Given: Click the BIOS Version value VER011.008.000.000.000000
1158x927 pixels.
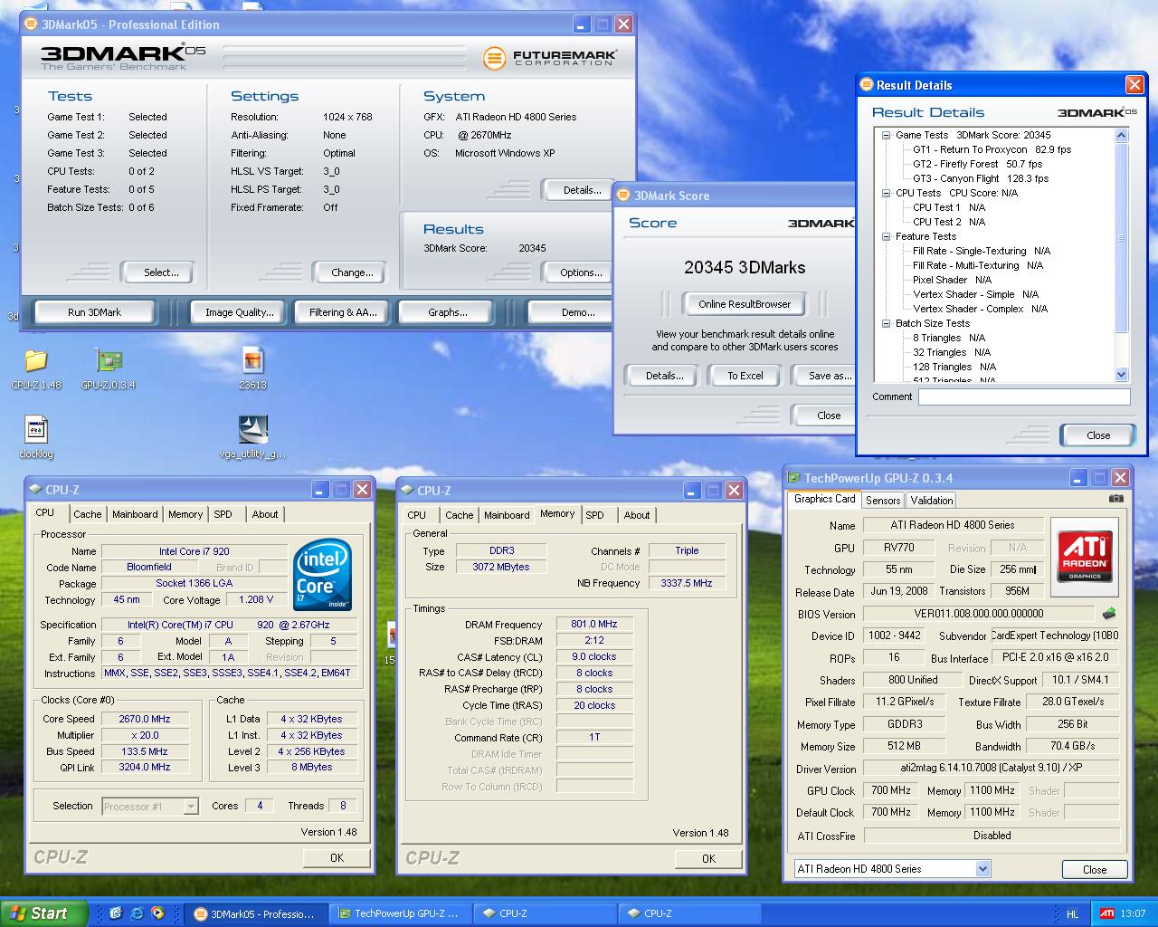Looking at the screenshot, I should click(981, 614).
